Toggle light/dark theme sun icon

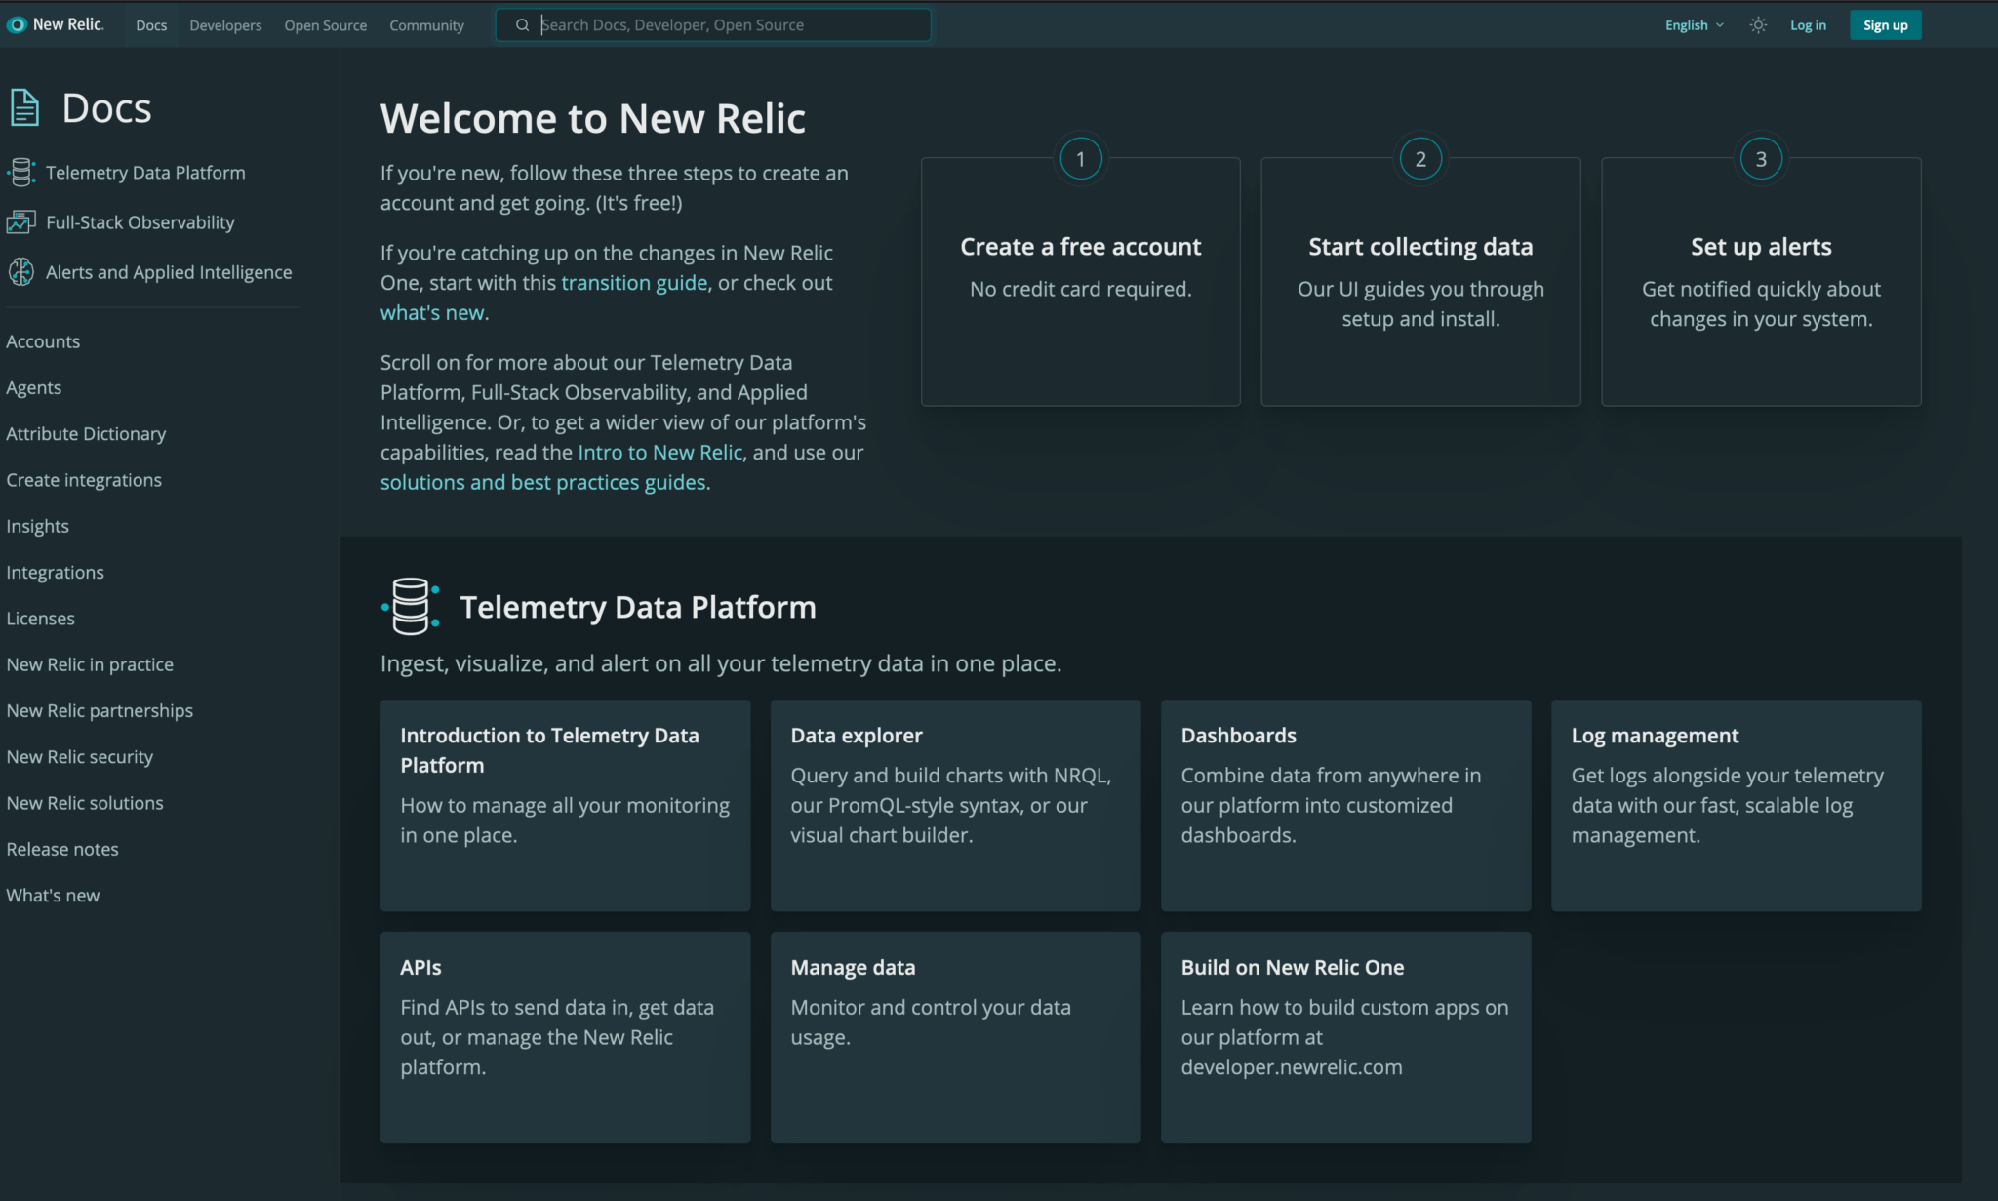tap(1758, 25)
